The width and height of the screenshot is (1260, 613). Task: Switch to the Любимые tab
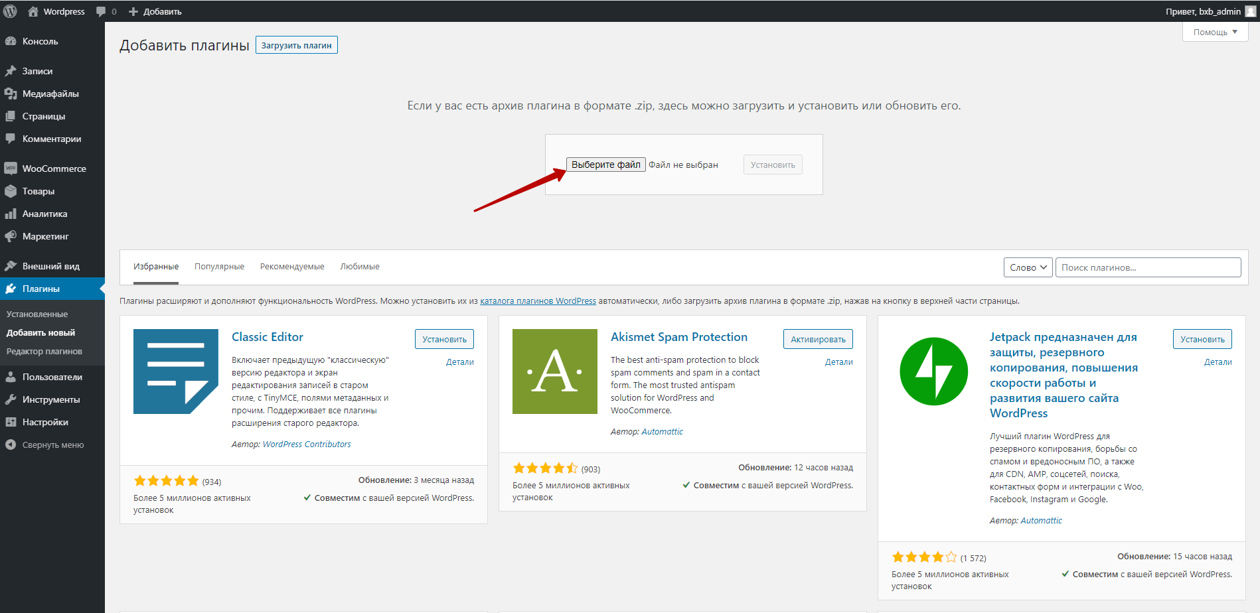tap(360, 267)
